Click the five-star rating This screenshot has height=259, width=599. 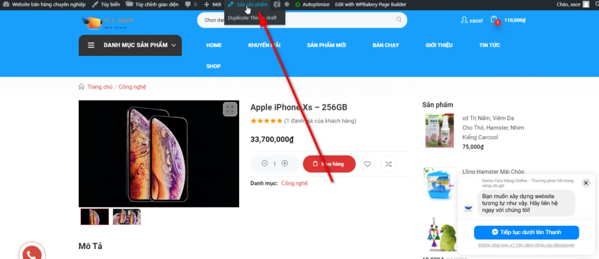point(266,121)
